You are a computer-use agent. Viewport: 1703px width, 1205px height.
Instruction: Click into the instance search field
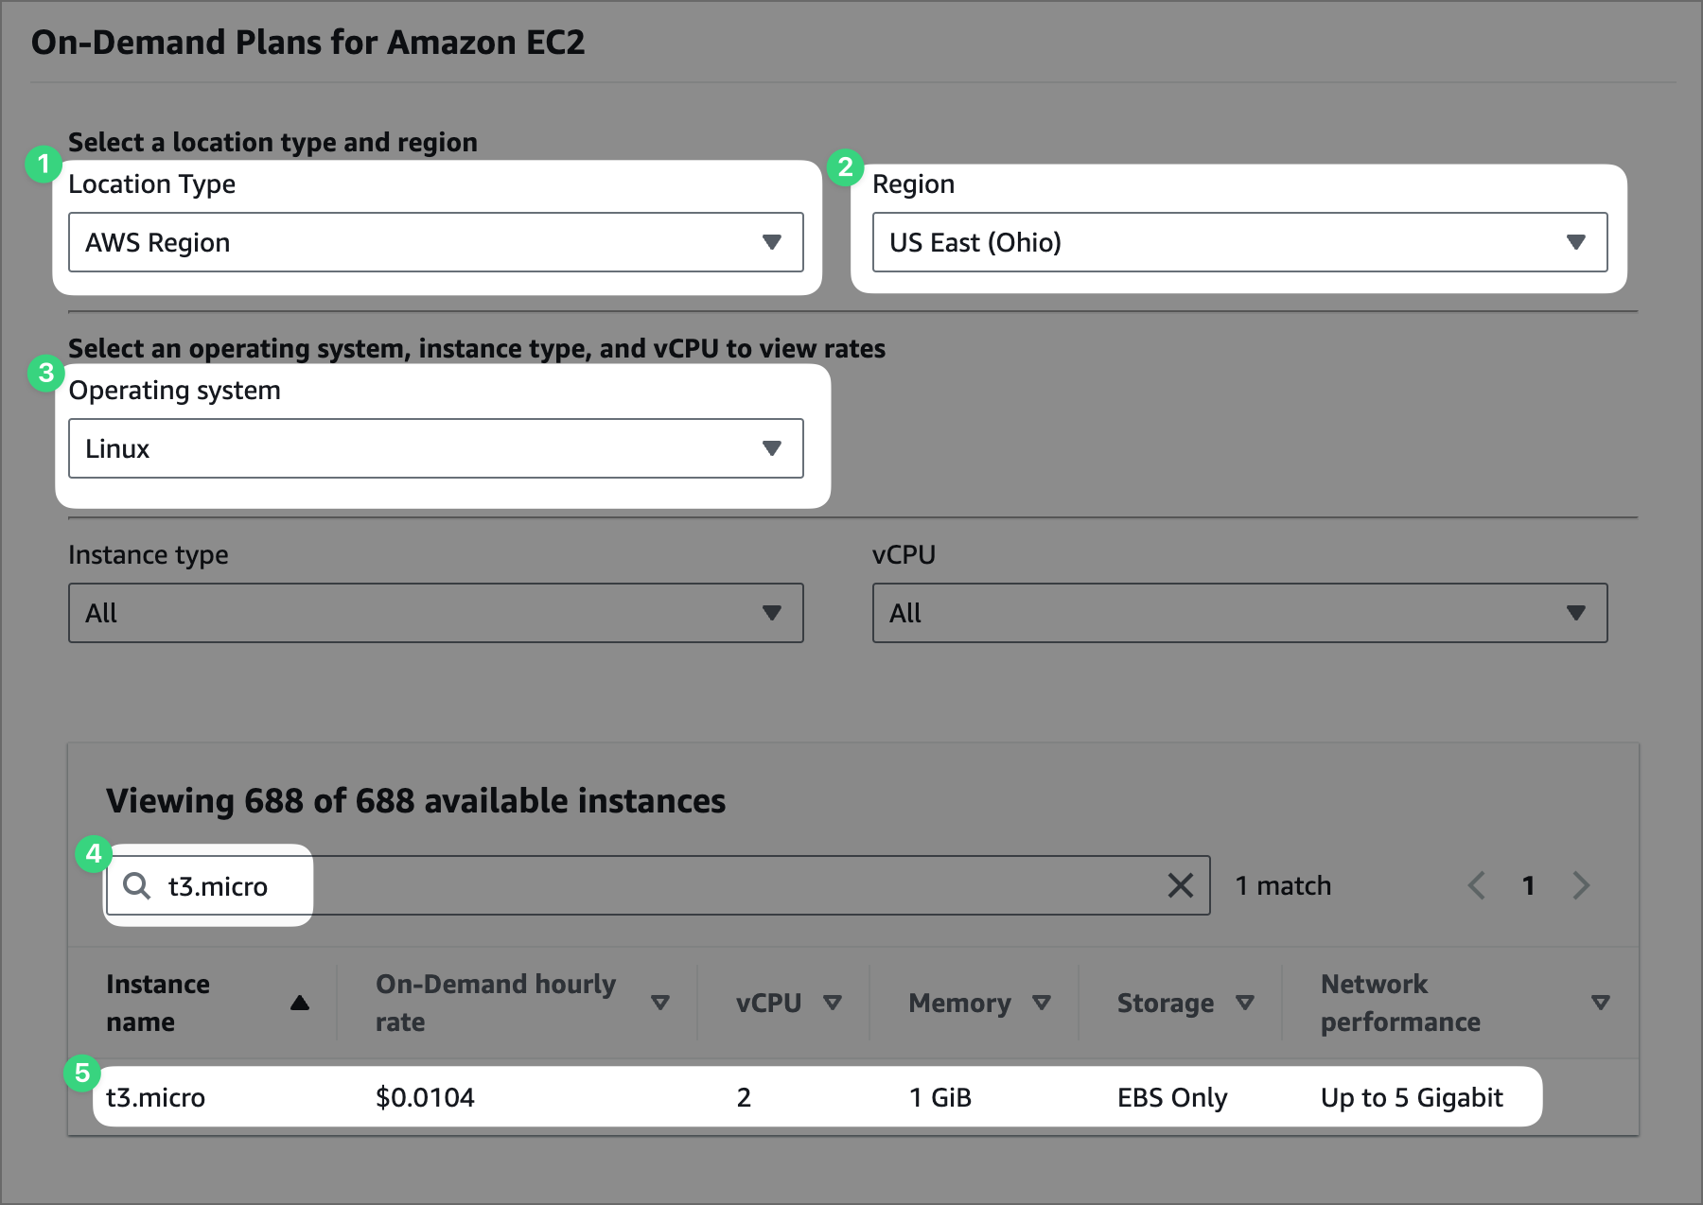(x=658, y=885)
